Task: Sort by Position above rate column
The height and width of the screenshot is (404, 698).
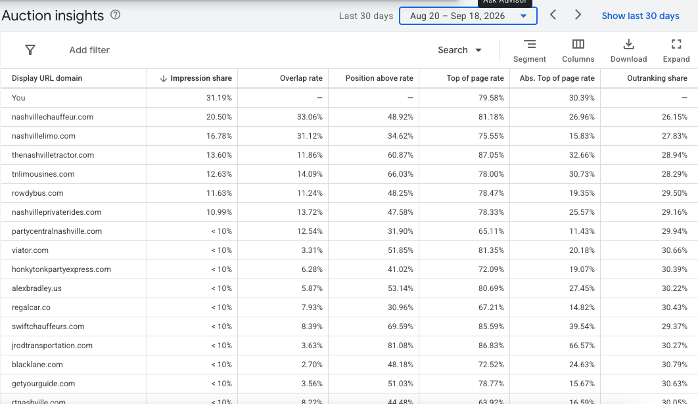Action: 379,78
